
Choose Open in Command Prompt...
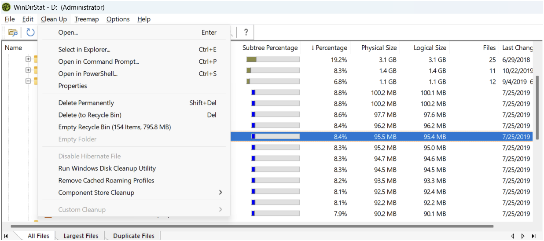134,62
